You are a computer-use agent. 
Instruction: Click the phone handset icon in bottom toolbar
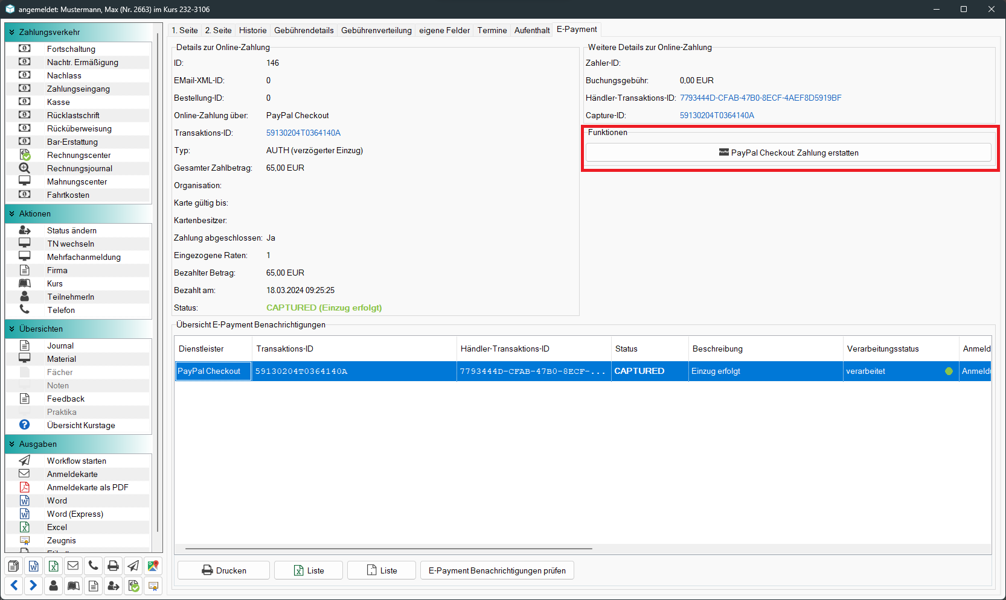[x=93, y=566]
